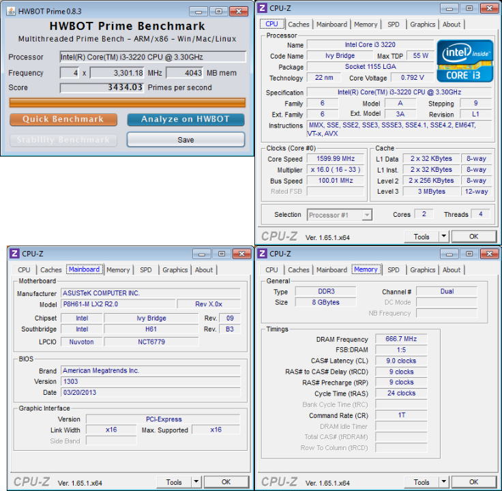Switch to About tab in Memory window

(x=452, y=270)
